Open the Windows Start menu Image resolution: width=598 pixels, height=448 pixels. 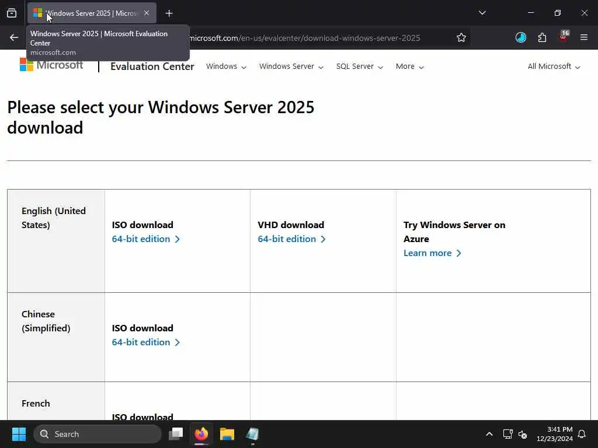(19, 434)
